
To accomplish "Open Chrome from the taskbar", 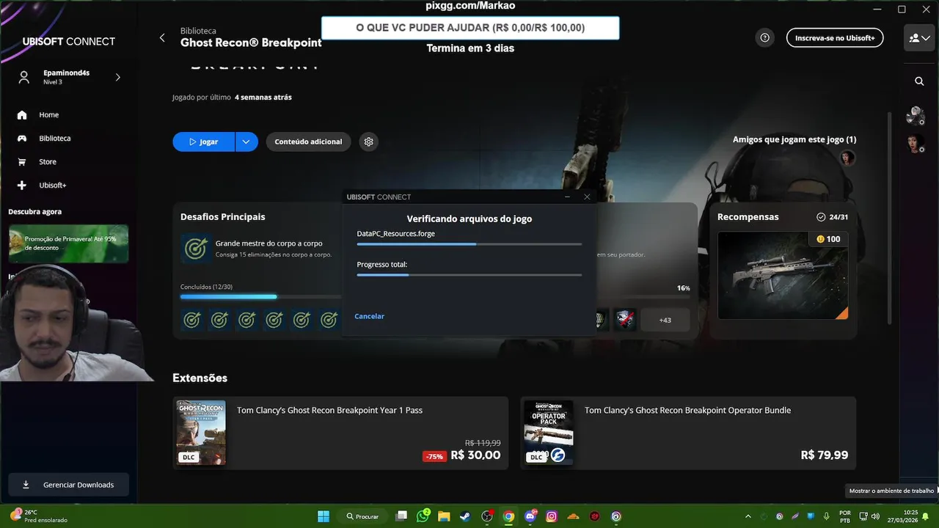I will click(x=508, y=516).
